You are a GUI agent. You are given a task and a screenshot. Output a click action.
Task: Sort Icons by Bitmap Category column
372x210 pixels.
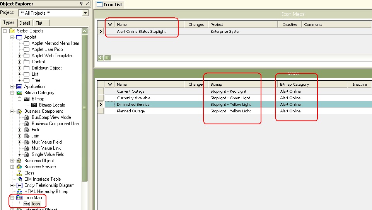(312, 84)
